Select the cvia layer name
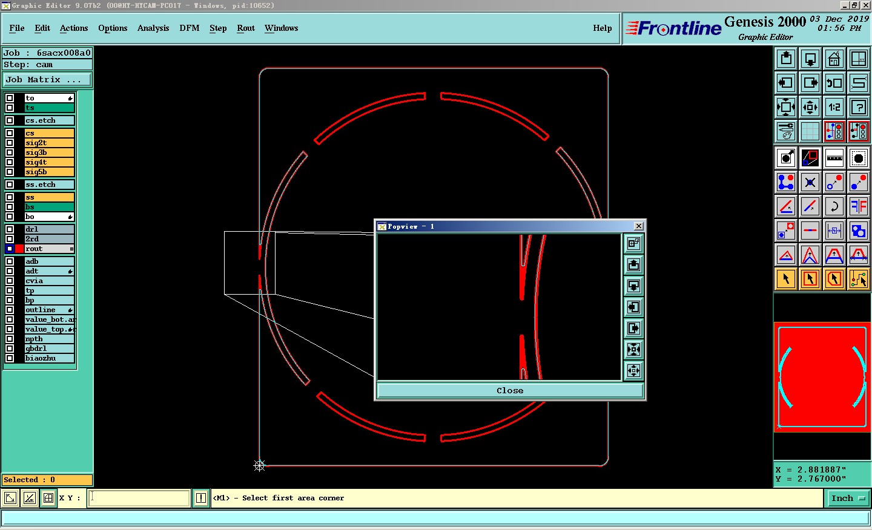872x530 pixels. point(49,281)
